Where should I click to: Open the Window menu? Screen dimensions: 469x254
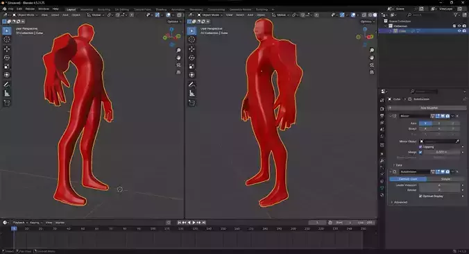click(x=44, y=9)
